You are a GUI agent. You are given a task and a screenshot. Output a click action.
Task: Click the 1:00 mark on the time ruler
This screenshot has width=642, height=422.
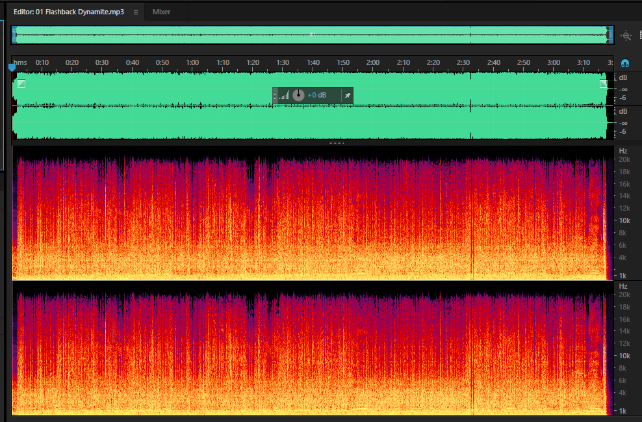click(x=192, y=62)
